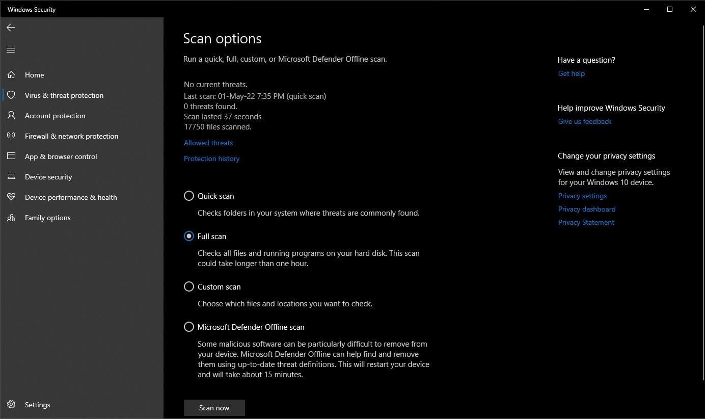The image size is (705, 419).
Task: Click the Settings gear icon
Action: pos(11,404)
